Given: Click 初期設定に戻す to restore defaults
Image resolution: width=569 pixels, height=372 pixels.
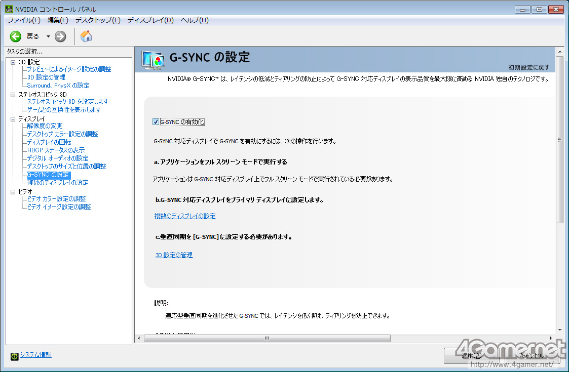Looking at the screenshot, I should pyautogui.click(x=528, y=67).
